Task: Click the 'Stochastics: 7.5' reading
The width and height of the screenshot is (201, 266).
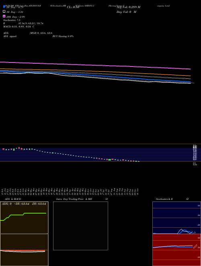Action: [12, 20]
